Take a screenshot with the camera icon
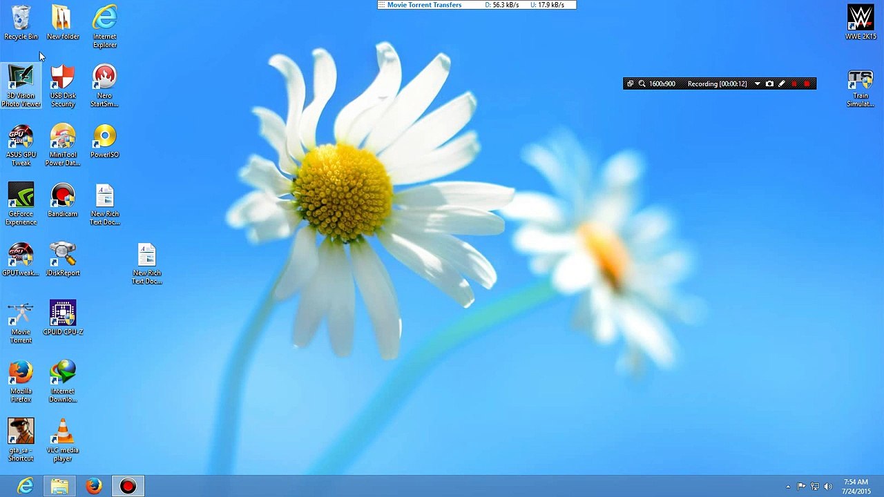 coord(769,84)
